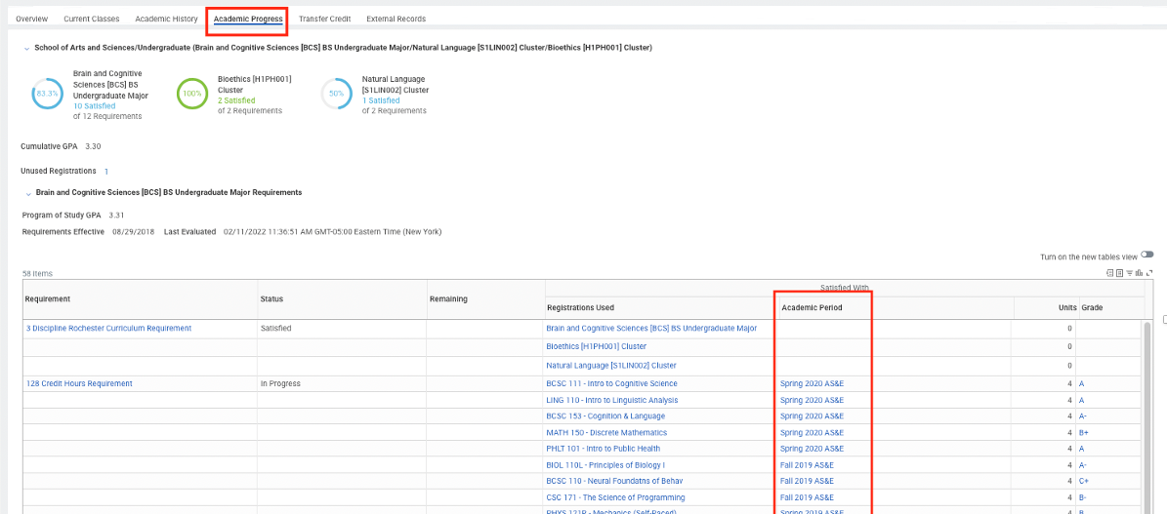
Task: Open BCSC 110 Neural Foundatns of Behav
Action: tap(614, 481)
